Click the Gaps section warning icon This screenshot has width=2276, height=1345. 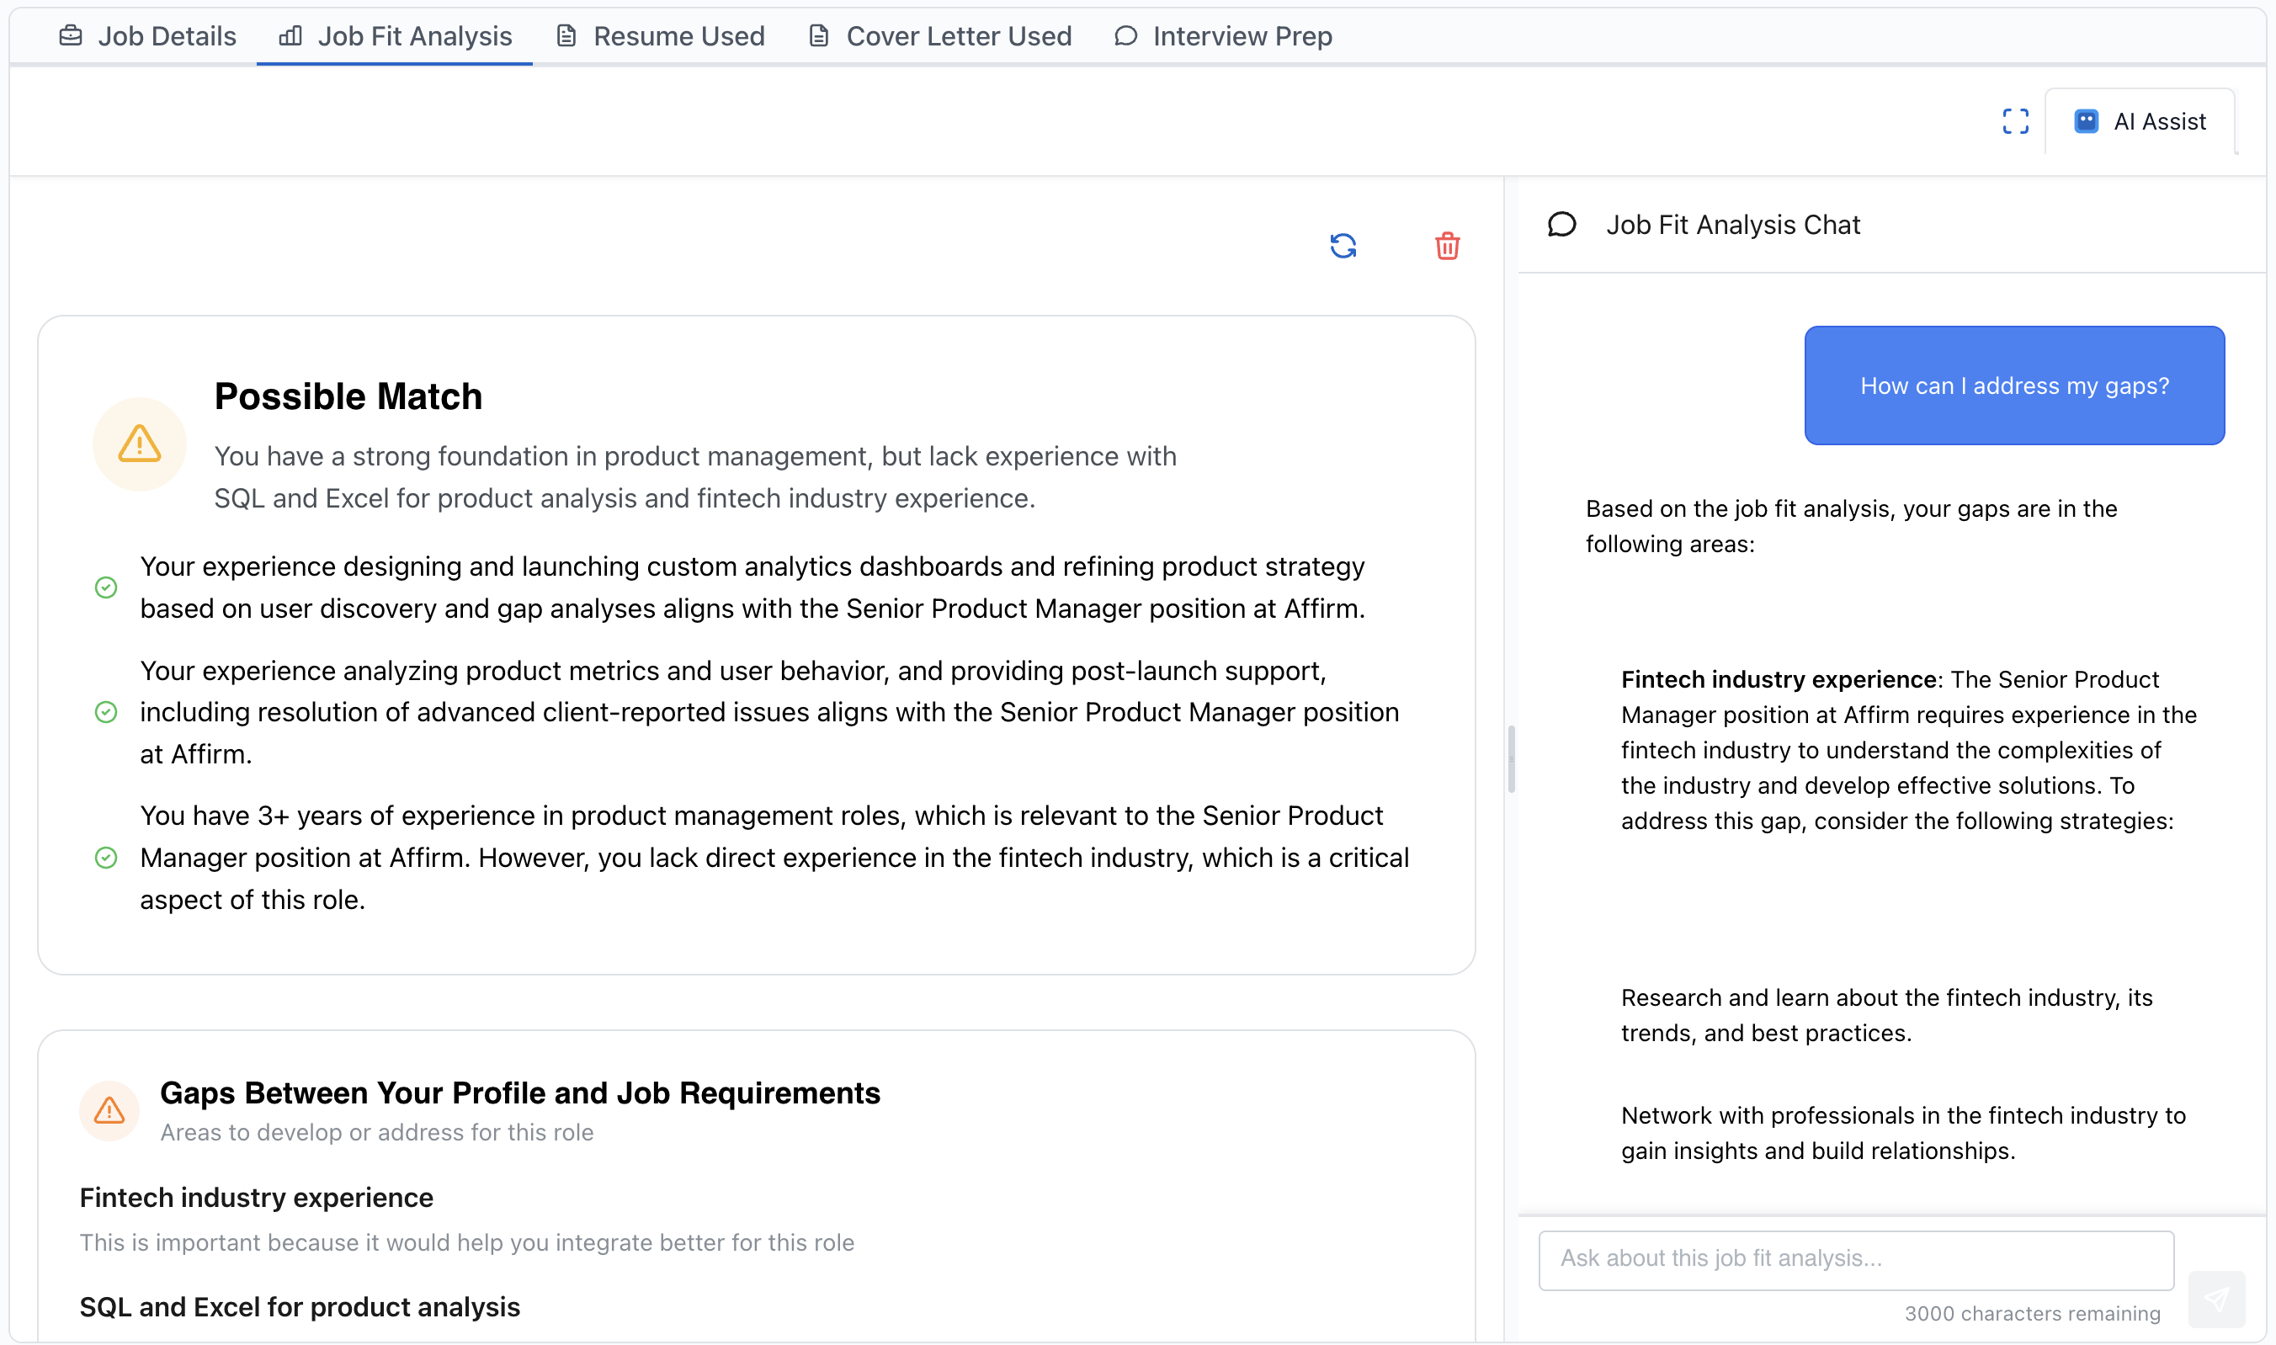[x=109, y=1110]
